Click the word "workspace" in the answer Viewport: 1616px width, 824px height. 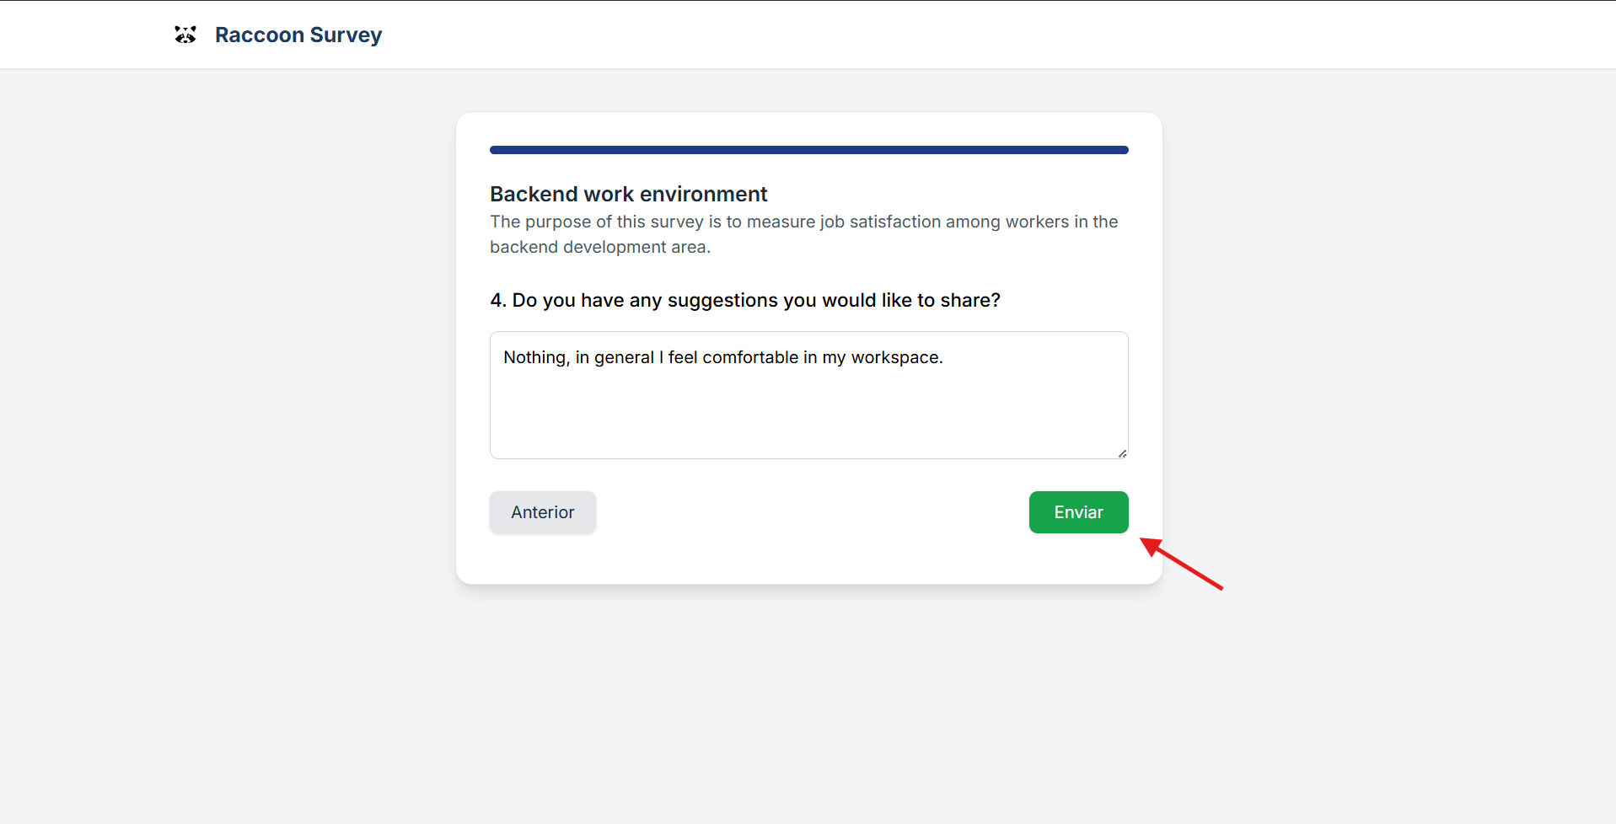coord(895,357)
